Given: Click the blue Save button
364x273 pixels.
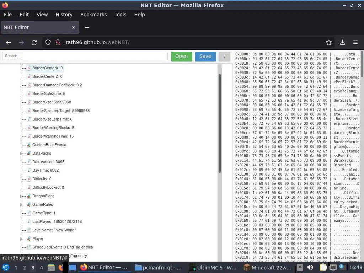Looking at the screenshot, I should (205, 57).
